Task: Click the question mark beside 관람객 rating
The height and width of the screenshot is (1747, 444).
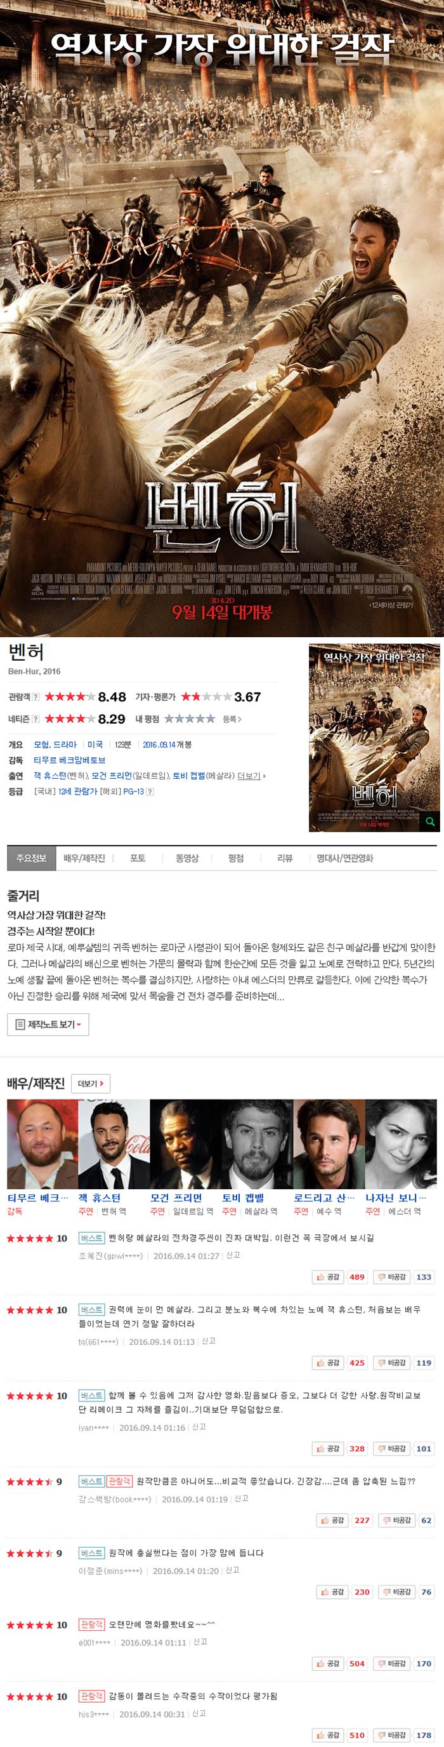Action: [x=36, y=696]
